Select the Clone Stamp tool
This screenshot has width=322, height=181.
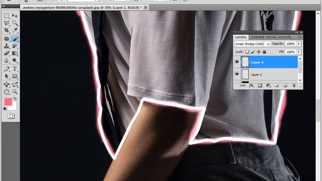point(7,46)
